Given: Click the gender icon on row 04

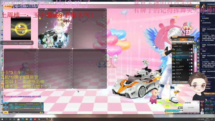Looking at the screenshot, I should click(x=190, y=53).
